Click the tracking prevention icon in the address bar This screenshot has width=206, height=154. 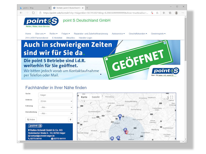pos(152,13)
